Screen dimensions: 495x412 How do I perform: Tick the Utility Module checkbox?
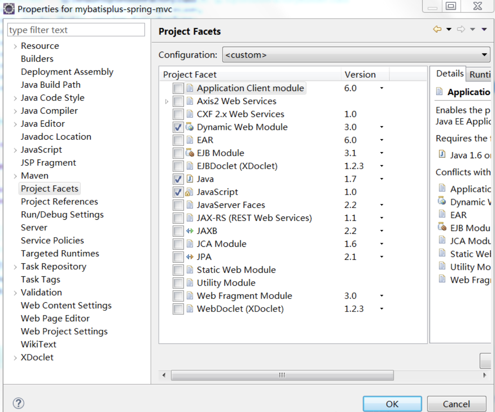(x=178, y=283)
